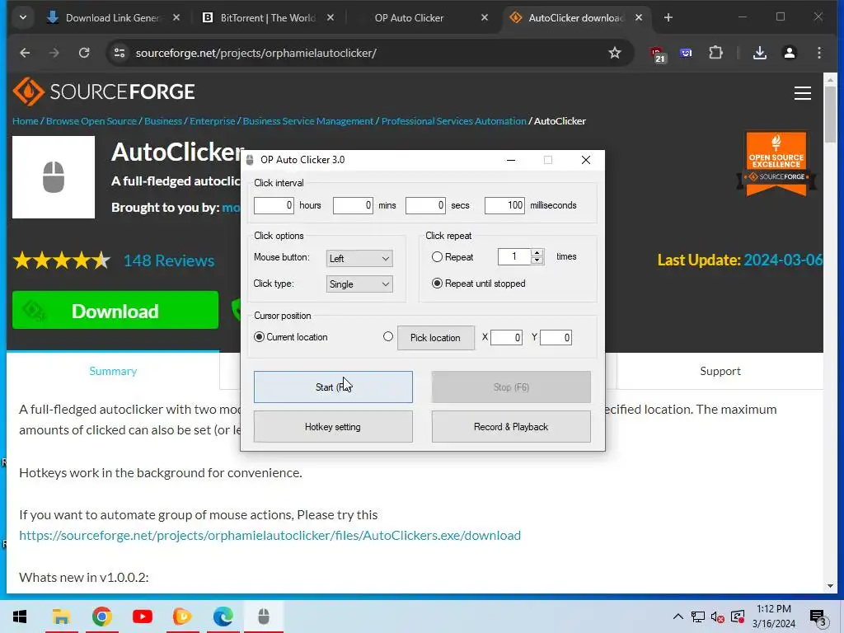
Task: Open the notification center icon
Action: point(818,617)
